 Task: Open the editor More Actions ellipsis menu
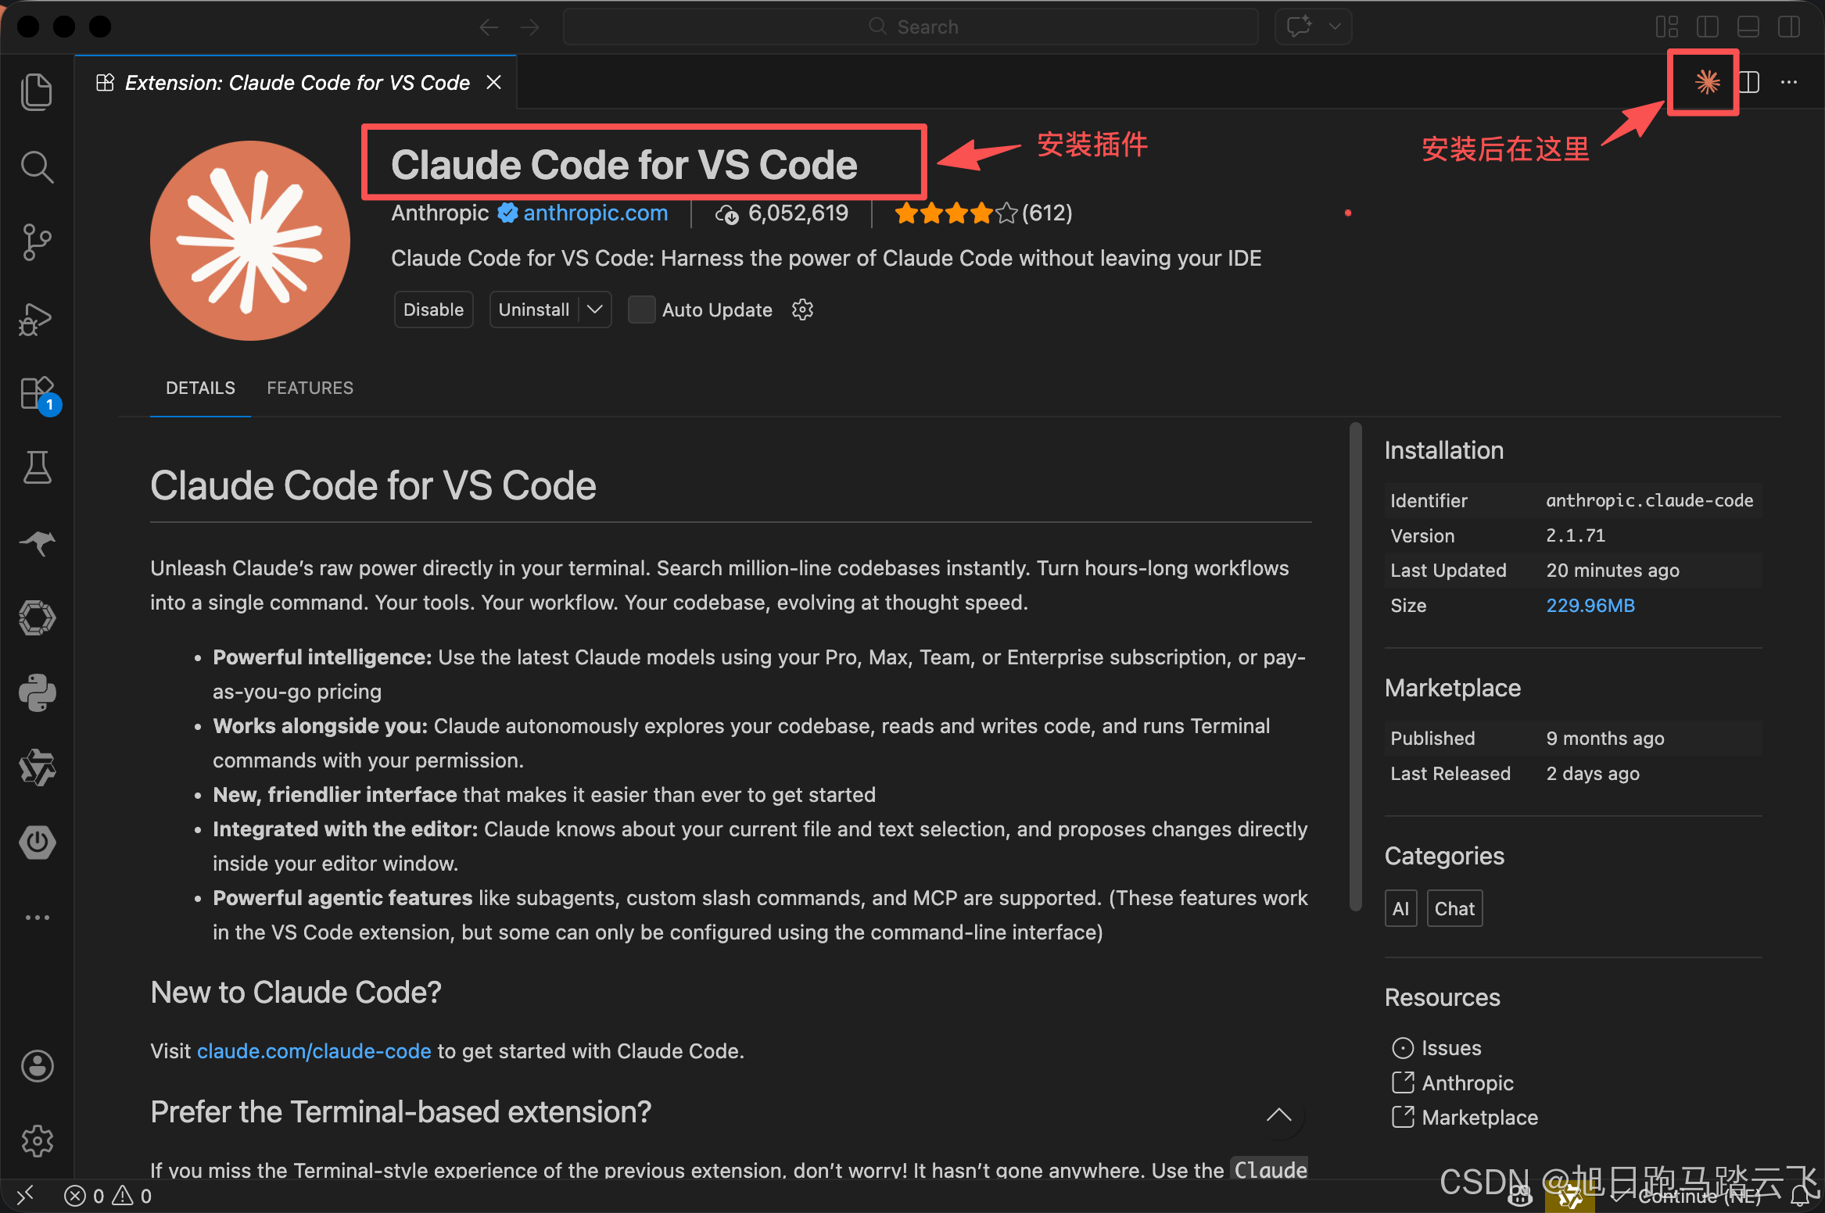1788,82
